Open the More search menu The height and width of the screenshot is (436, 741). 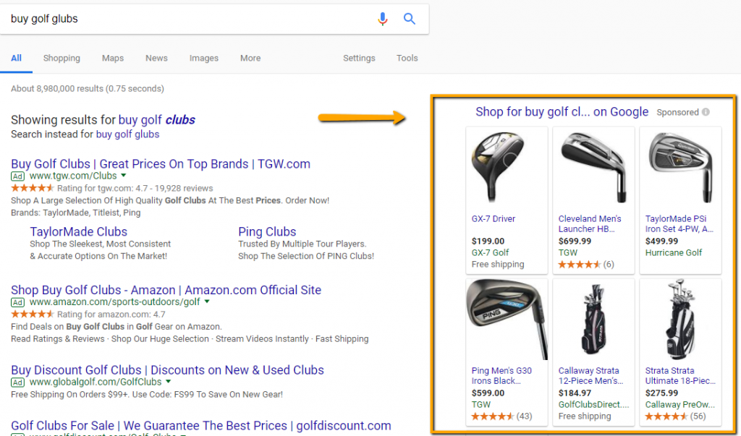250,58
